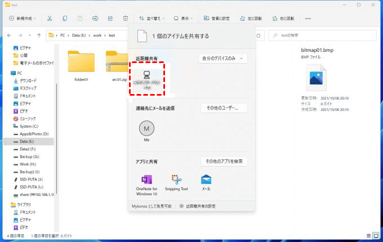
Task: Open 近距離共有の設定 settings link
Action: click(x=197, y=206)
